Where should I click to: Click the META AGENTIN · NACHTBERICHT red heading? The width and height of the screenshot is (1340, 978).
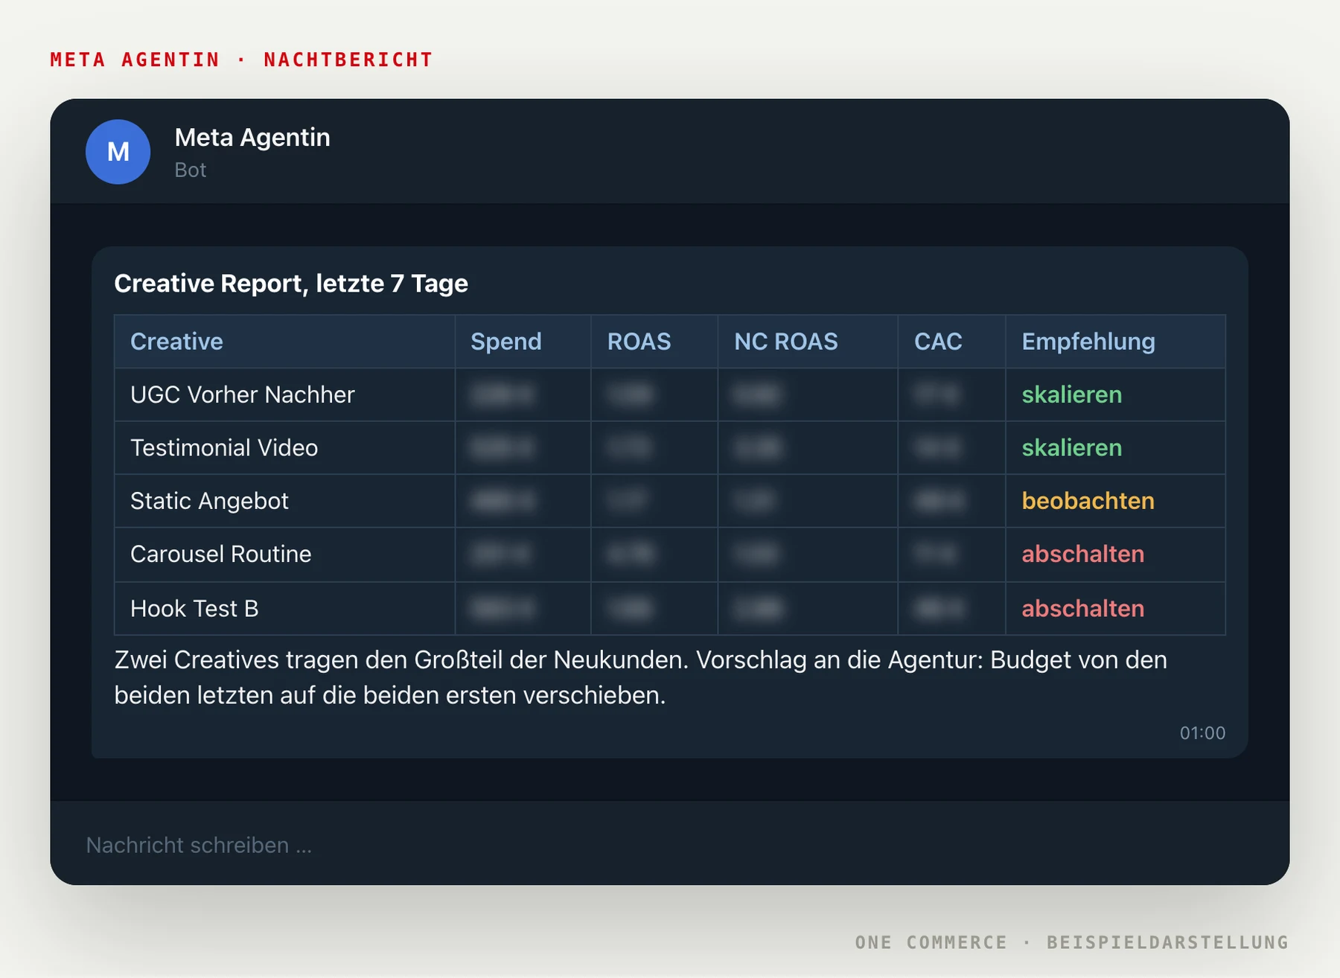click(241, 60)
